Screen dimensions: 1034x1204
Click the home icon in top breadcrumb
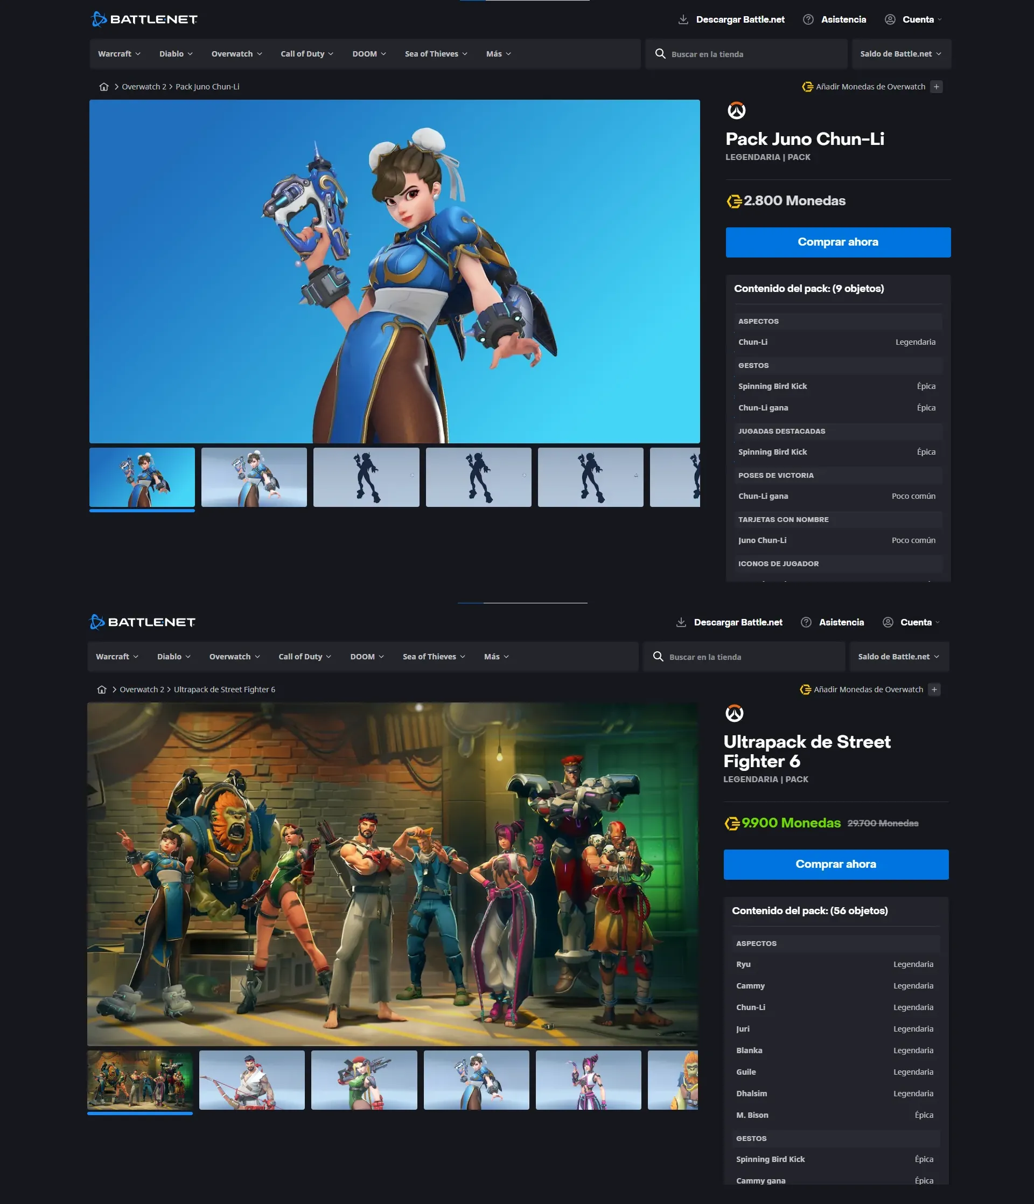(104, 87)
